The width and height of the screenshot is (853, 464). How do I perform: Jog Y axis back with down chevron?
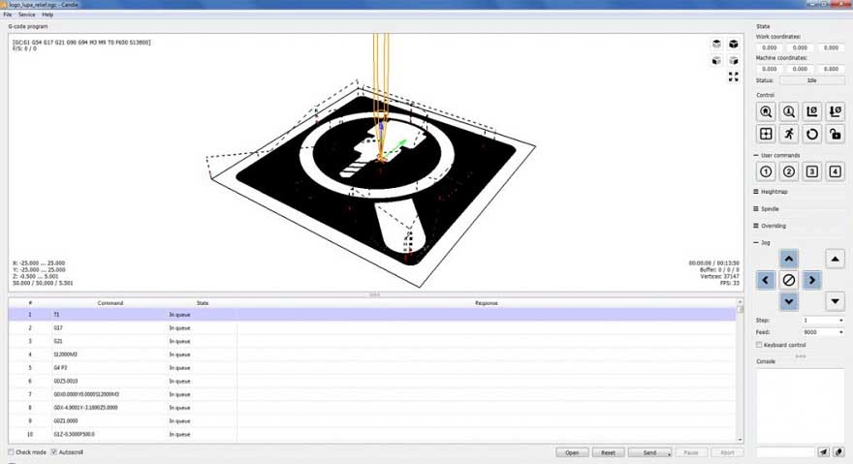(x=789, y=301)
